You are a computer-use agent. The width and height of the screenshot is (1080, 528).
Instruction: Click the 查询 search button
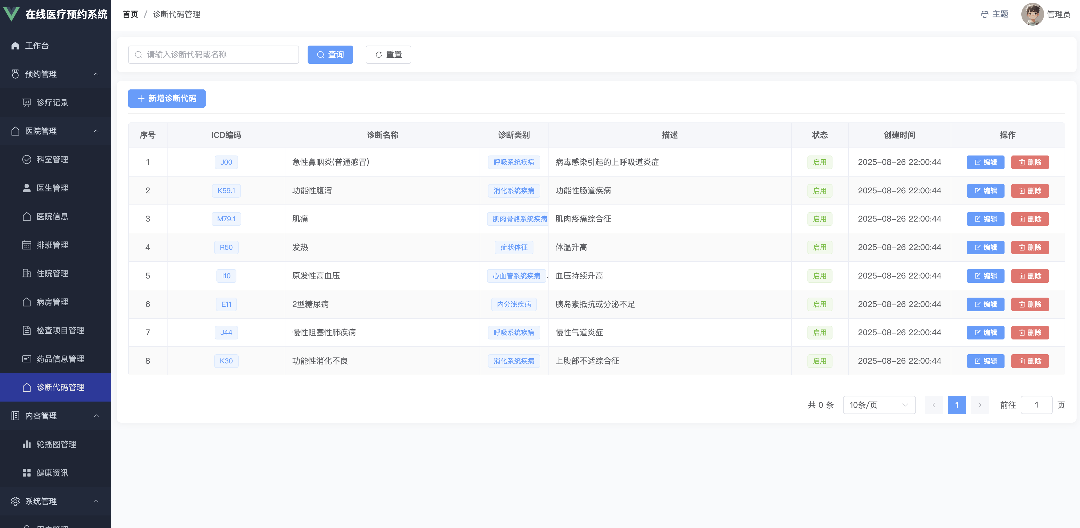pos(330,54)
